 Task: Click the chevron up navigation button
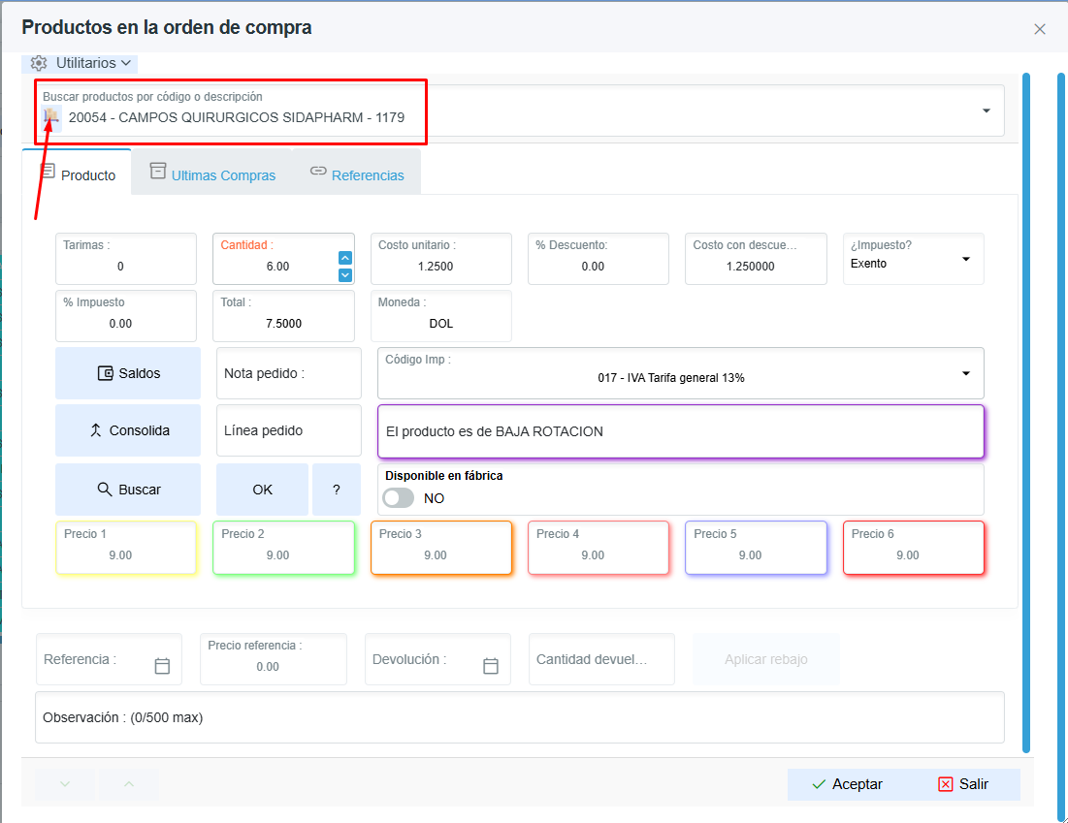coord(129,784)
